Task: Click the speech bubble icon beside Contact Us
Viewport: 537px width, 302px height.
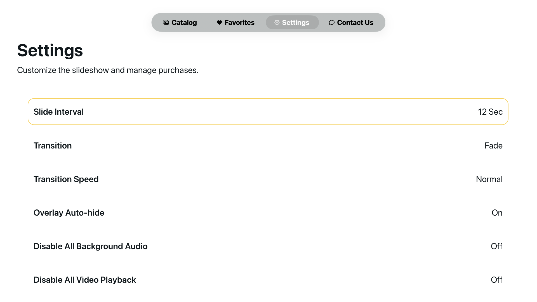Action: pyautogui.click(x=332, y=22)
